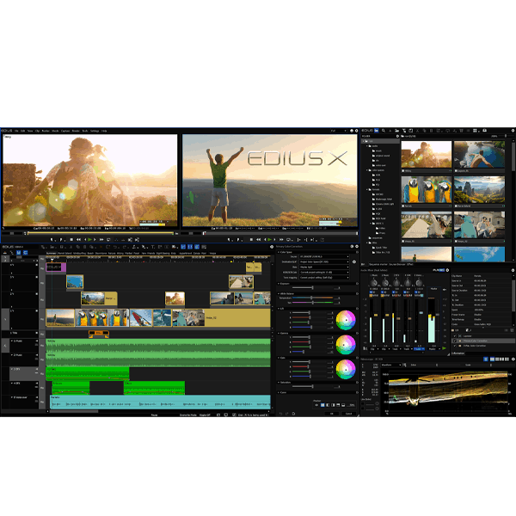
Task: Open the Source dropdown in Color Space
Action: [322, 256]
